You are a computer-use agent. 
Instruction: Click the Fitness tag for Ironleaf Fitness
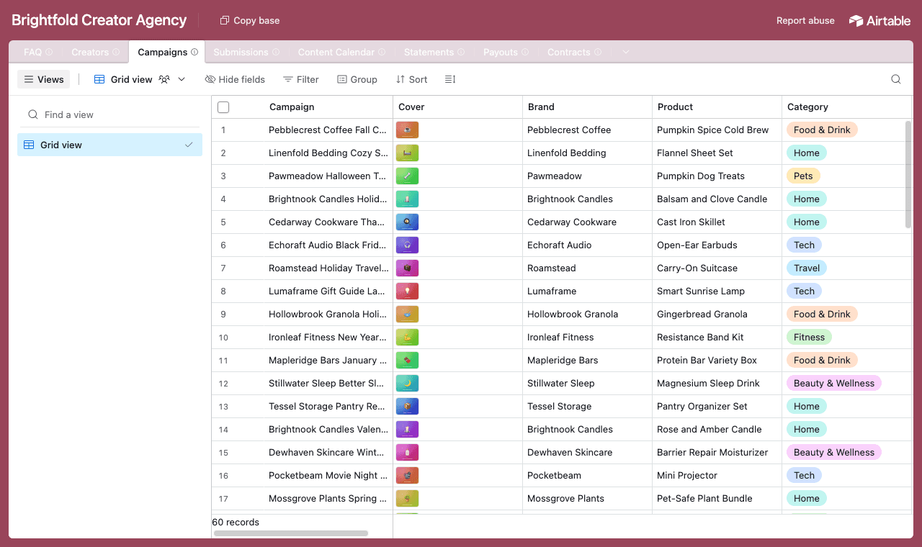(x=809, y=338)
